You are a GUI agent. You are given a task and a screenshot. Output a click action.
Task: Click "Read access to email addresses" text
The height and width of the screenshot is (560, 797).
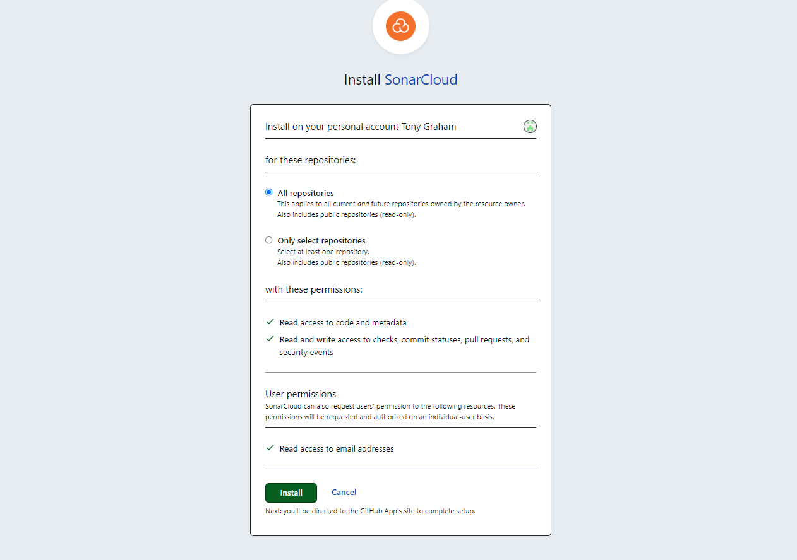coord(337,449)
